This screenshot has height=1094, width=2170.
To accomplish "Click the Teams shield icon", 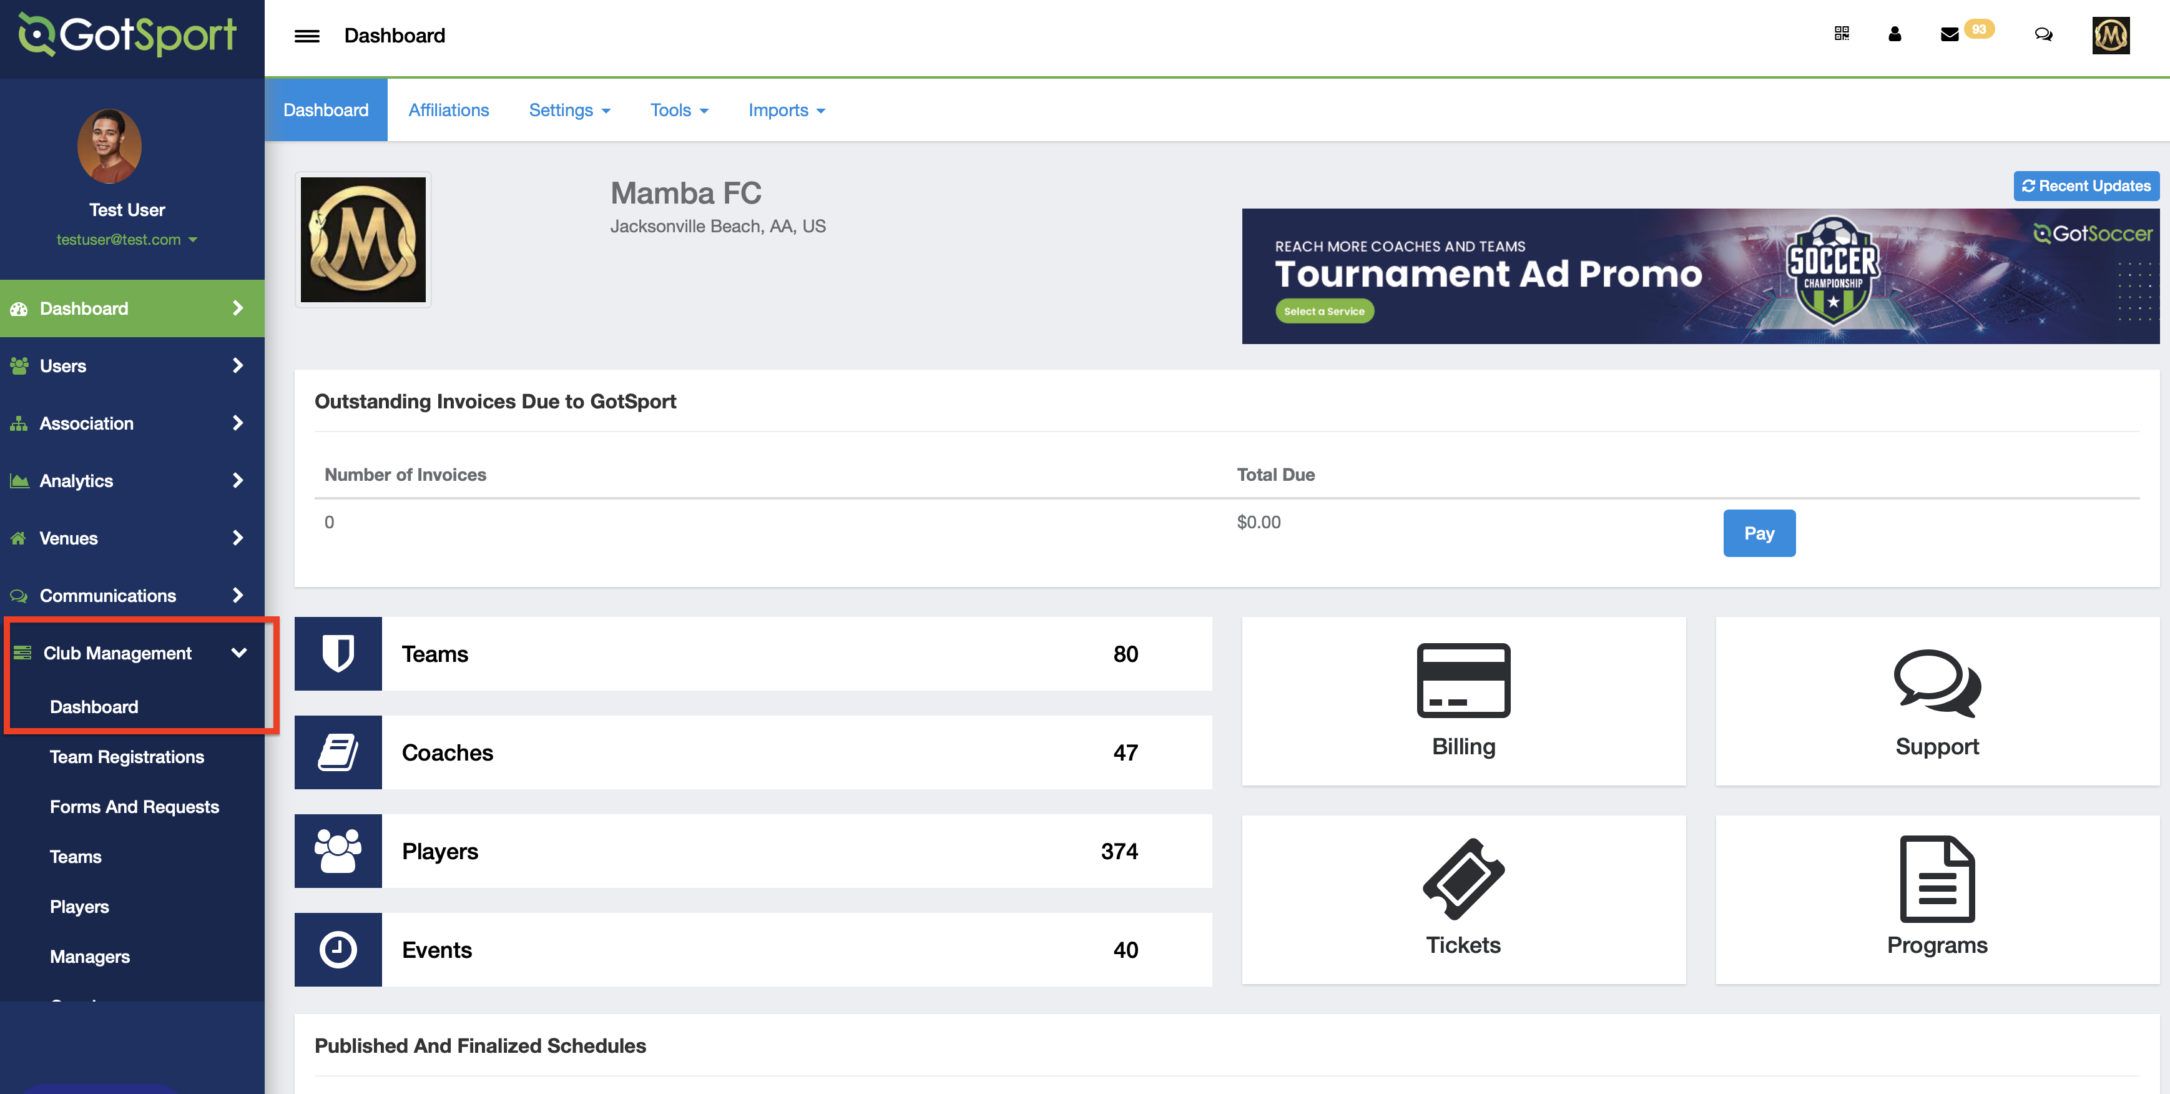I will (338, 653).
